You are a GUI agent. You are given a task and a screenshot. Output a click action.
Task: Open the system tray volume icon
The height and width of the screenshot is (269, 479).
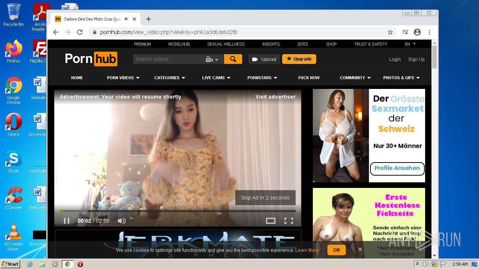425,264
